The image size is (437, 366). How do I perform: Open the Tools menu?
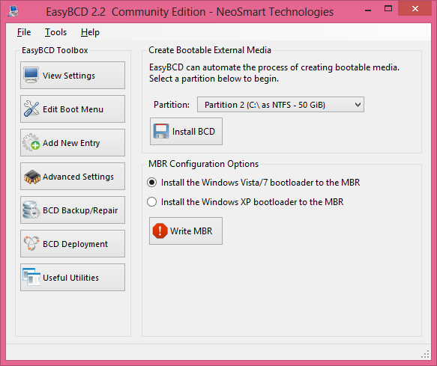(x=55, y=32)
